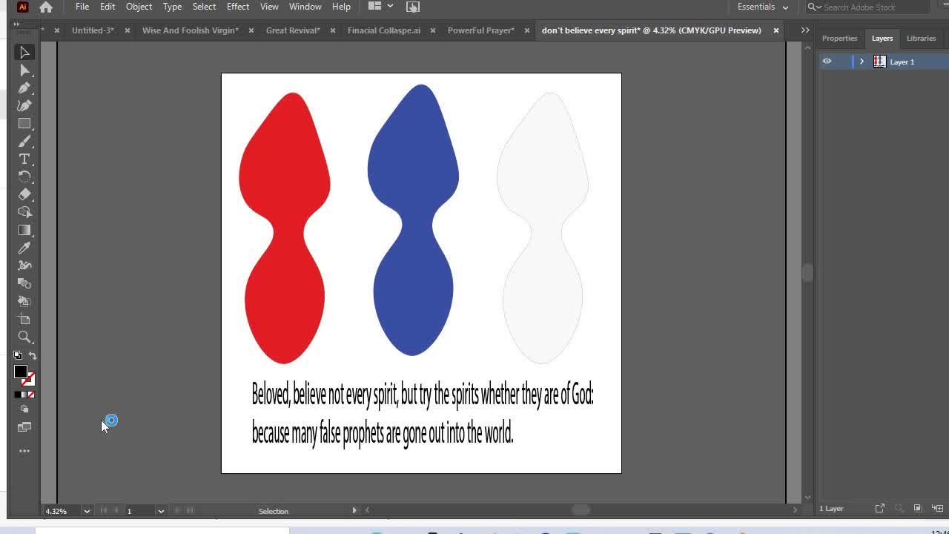Select the Rotate tool
949x534 pixels.
[x=24, y=177]
